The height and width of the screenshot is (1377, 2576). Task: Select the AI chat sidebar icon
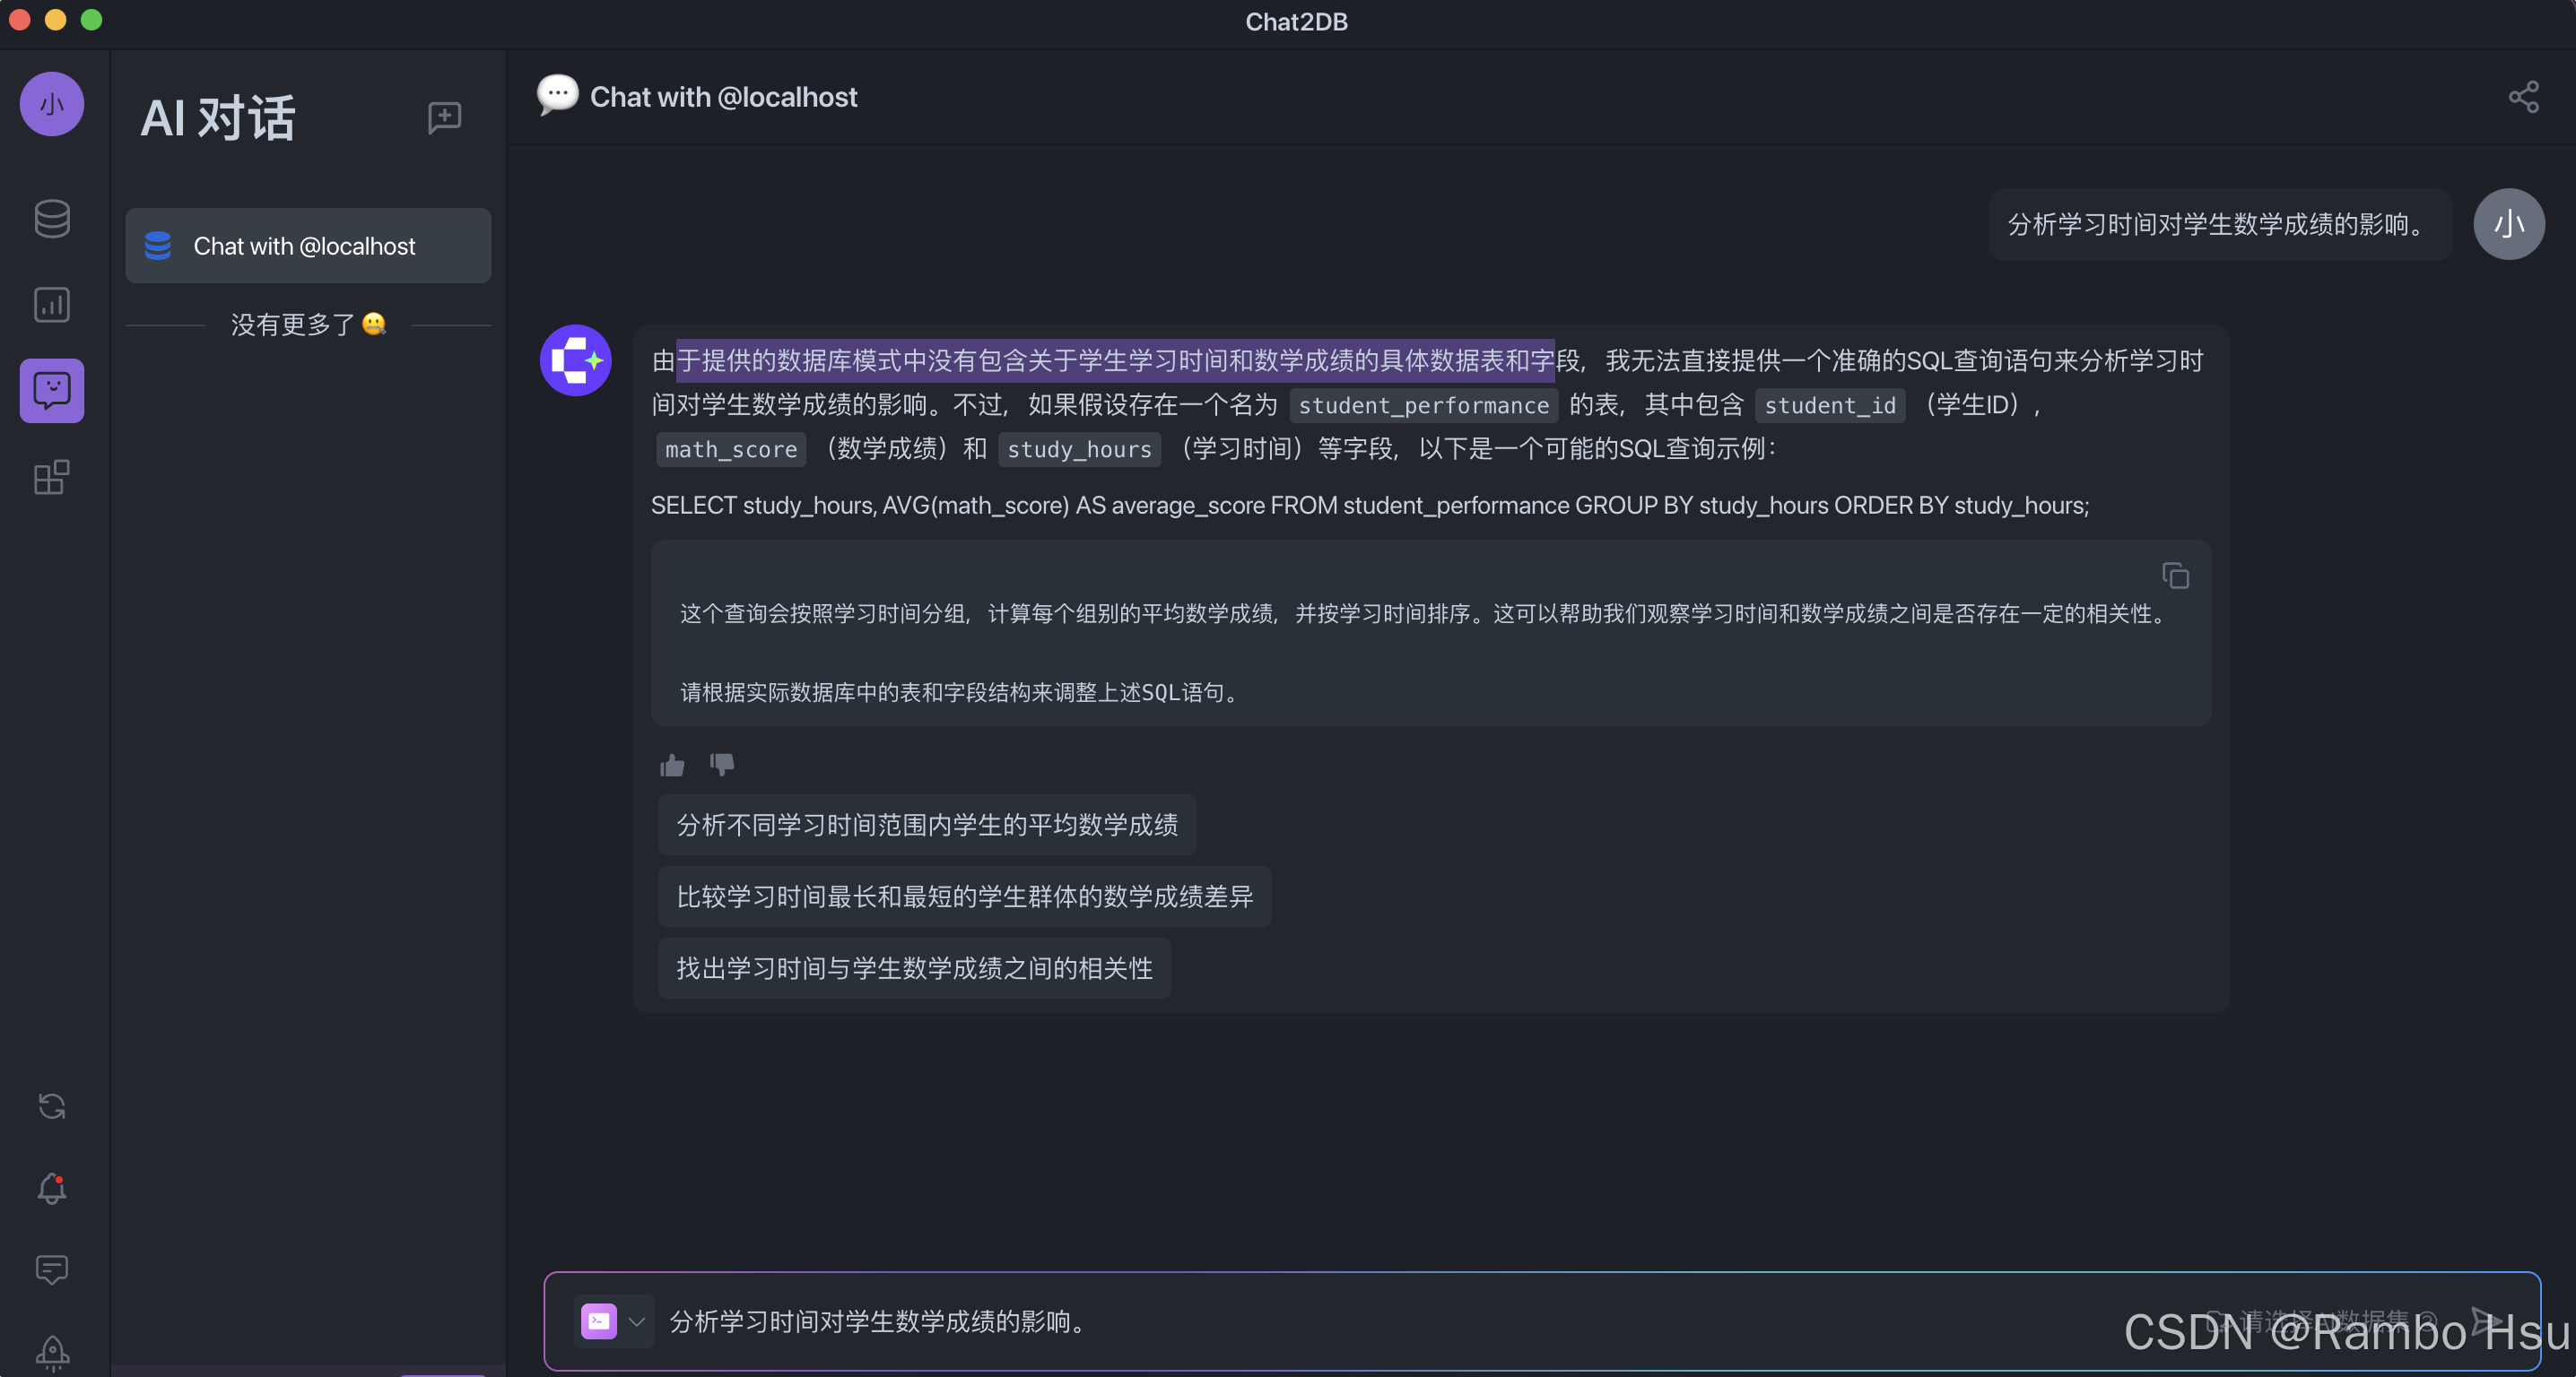pos(52,391)
